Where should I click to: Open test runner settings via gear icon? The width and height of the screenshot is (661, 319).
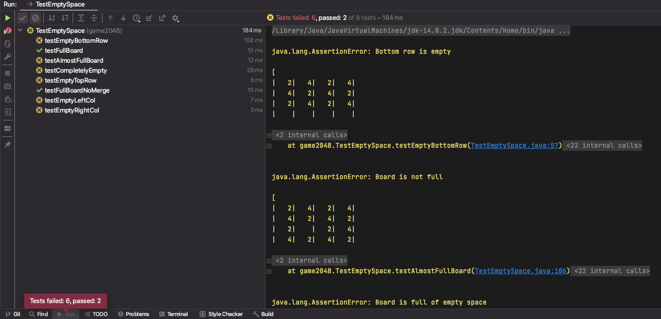coord(175,18)
